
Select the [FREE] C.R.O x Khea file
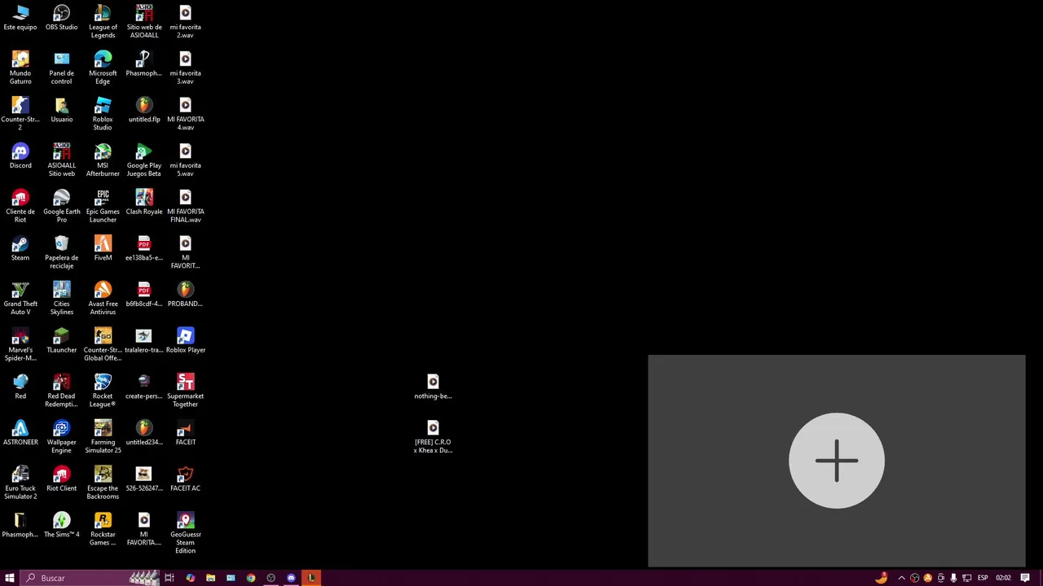(433, 437)
